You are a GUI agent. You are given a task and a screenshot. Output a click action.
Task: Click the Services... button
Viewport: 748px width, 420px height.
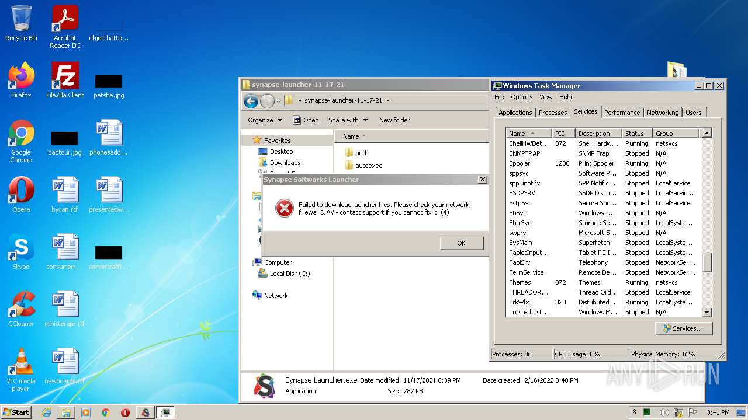[x=683, y=328]
